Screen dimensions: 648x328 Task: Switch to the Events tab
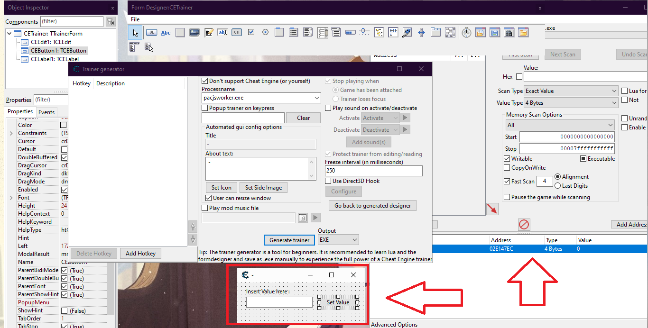[46, 112]
